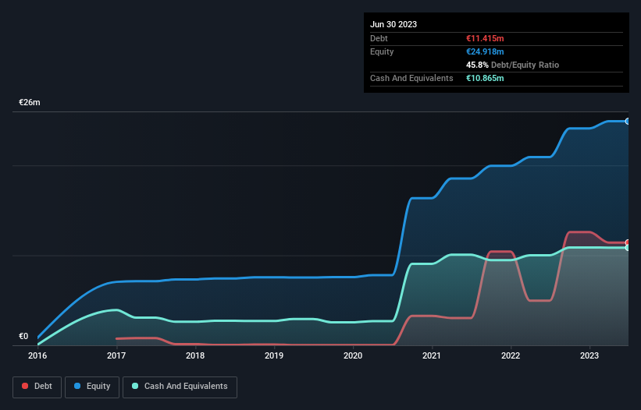Click the 2019 axis label
641x410 pixels.
[x=274, y=355]
